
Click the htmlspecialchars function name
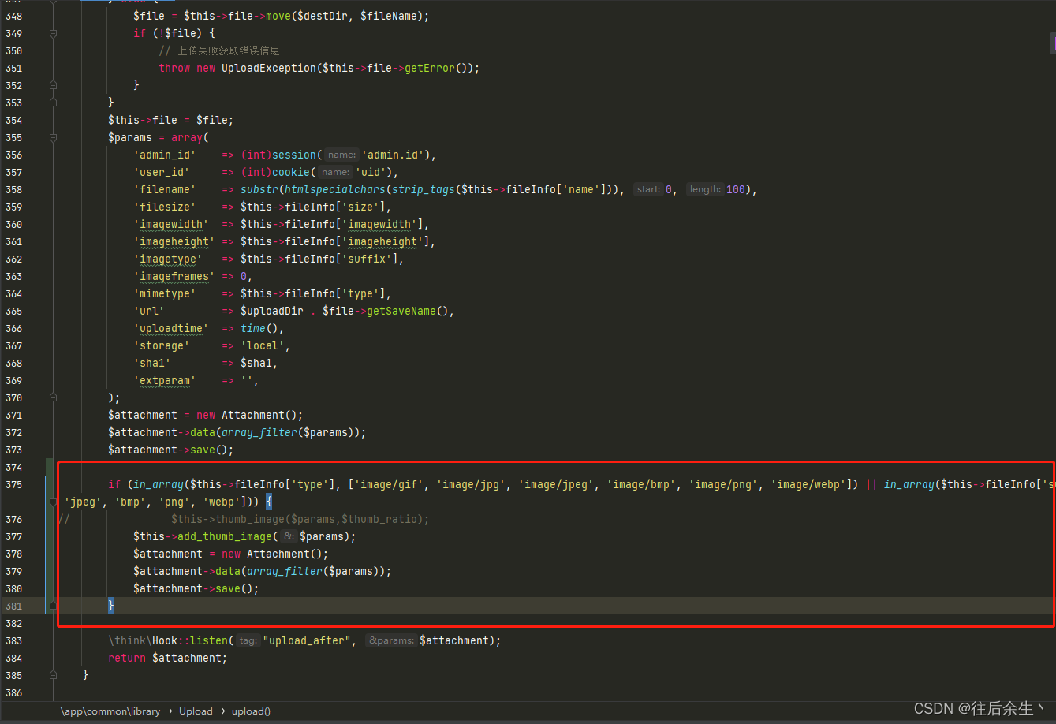[x=335, y=189]
